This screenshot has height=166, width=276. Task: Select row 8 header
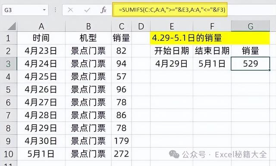tap(9, 128)
